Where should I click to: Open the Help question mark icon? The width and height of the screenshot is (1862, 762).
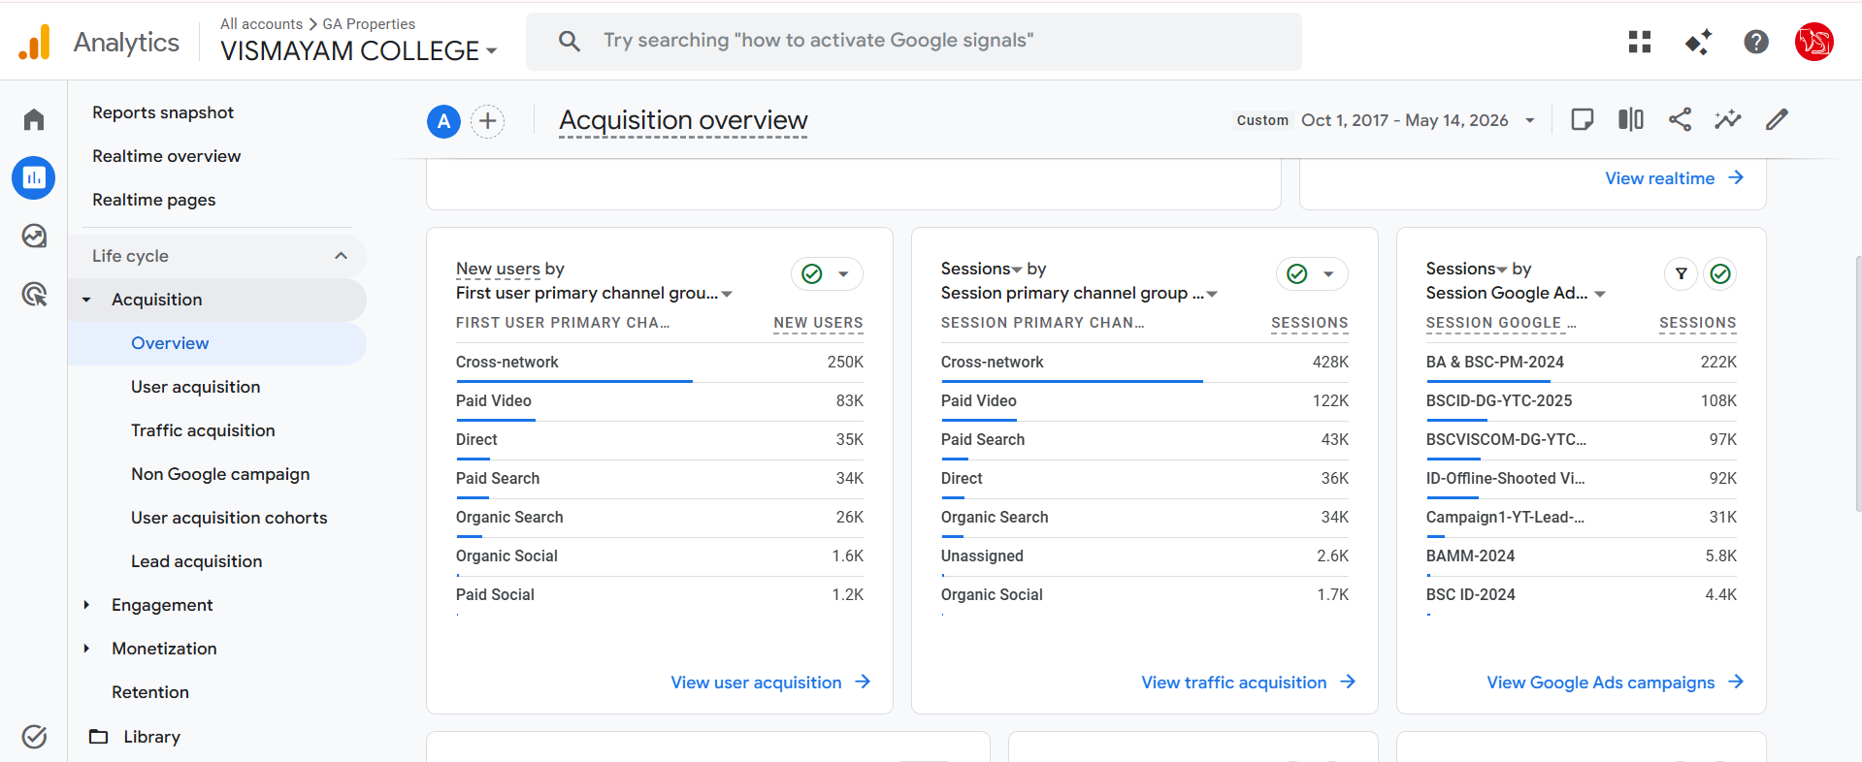point(1756,42)
